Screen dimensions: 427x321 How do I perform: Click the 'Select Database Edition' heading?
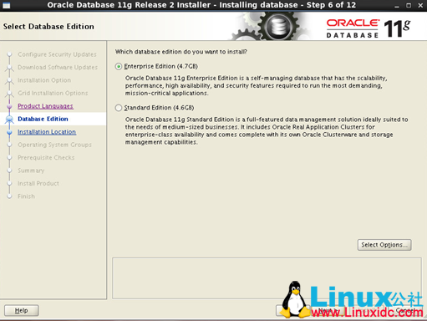pos(48,27)
